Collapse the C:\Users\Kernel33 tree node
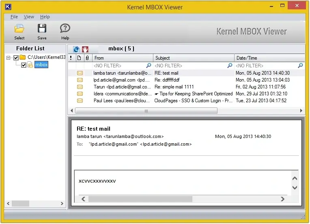Screen dimensions: 310x224 [8, 58]
